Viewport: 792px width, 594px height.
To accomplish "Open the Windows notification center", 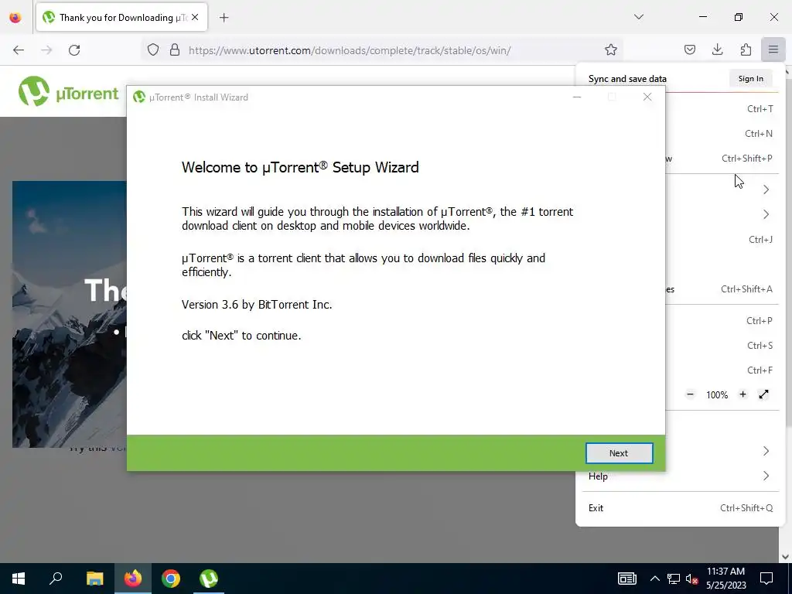I will tap(766, 579).
